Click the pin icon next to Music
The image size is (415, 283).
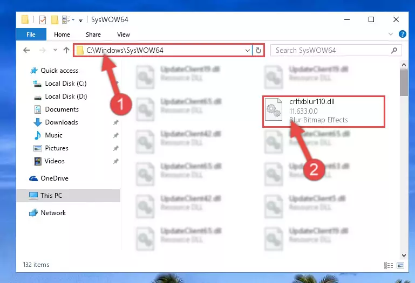[115, 135]
